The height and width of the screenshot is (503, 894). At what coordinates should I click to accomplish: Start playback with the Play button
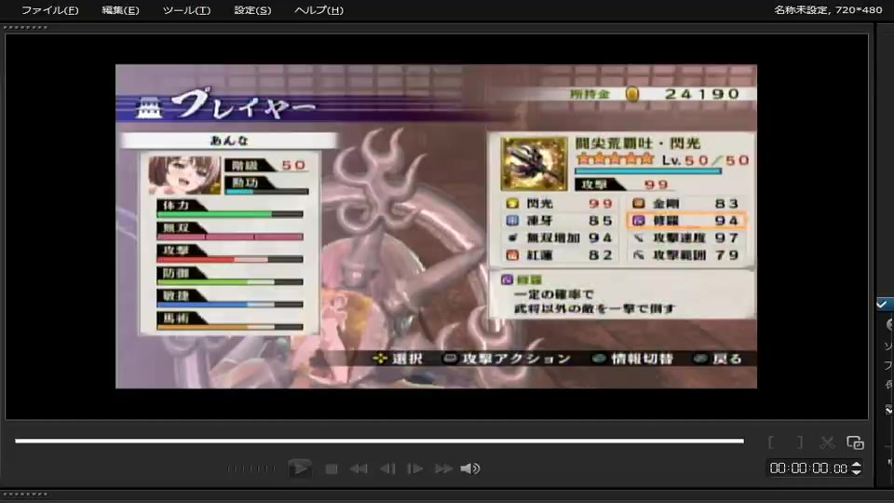coord(300,469)
